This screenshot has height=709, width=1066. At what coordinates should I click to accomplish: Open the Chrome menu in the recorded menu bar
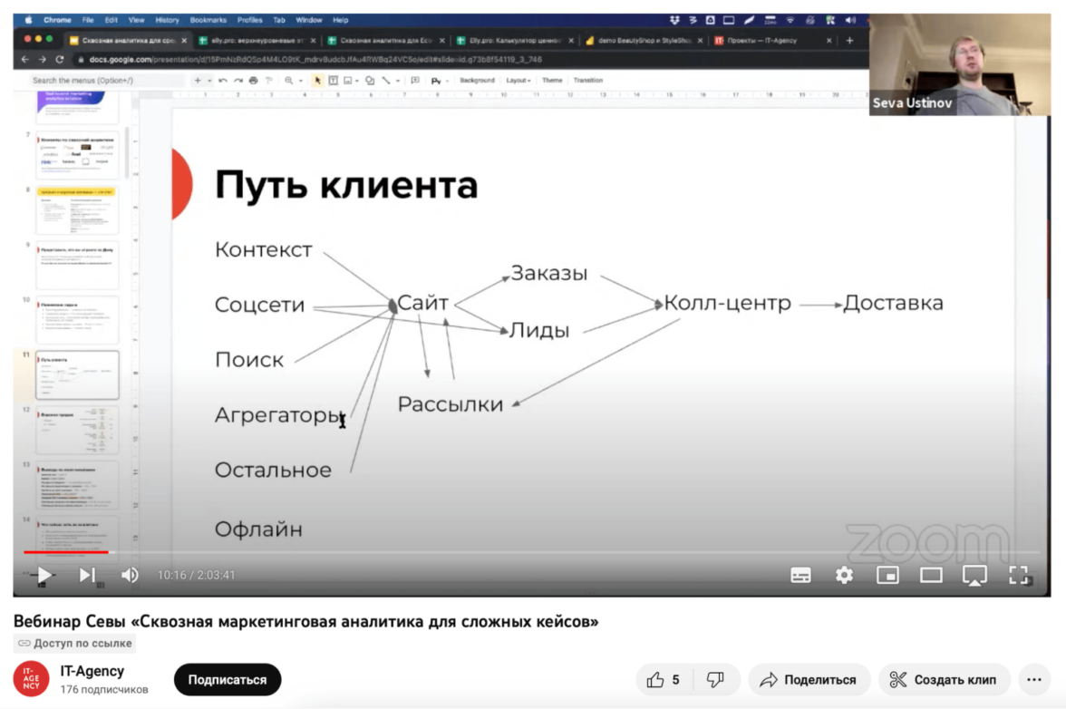click(x=57, y=20)
